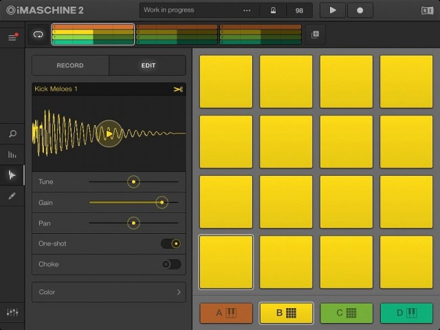Click the Gain slider knob

point(162,202)
